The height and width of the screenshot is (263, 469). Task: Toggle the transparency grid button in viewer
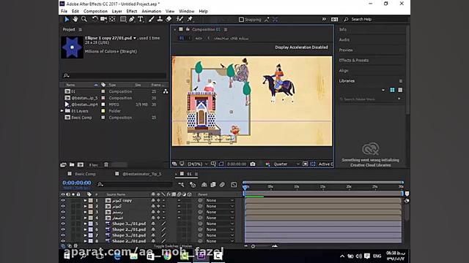pyautogui.click(x=313, y=164)
